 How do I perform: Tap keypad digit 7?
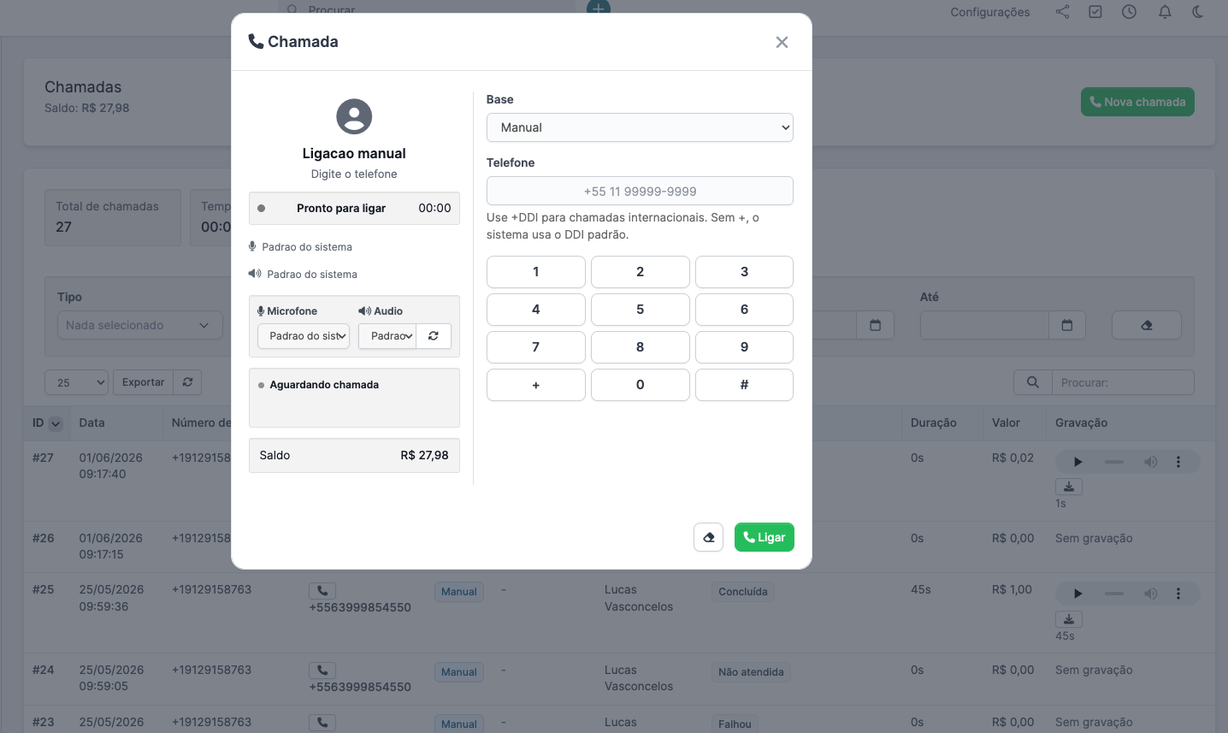pos(536,347)
